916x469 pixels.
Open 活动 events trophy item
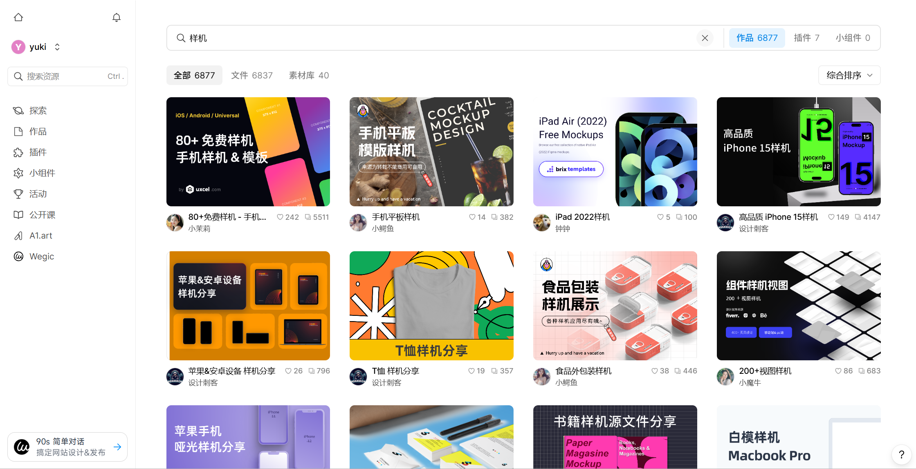click(x=38, y=194)
